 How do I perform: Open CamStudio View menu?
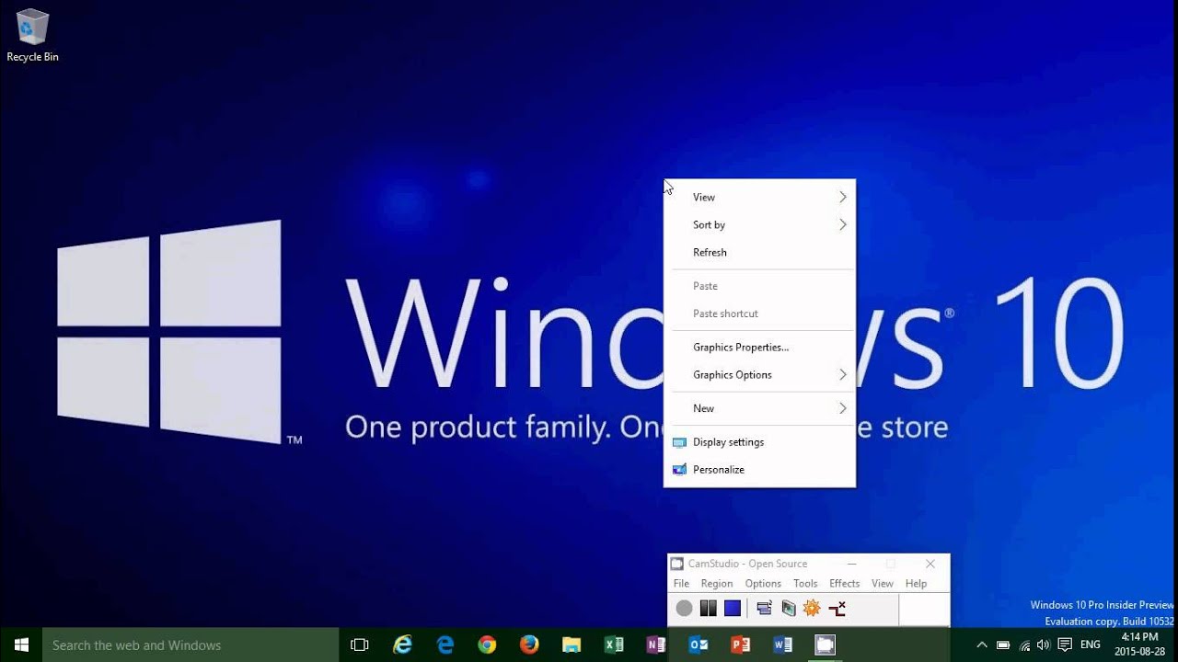click(x=883, y=583)
